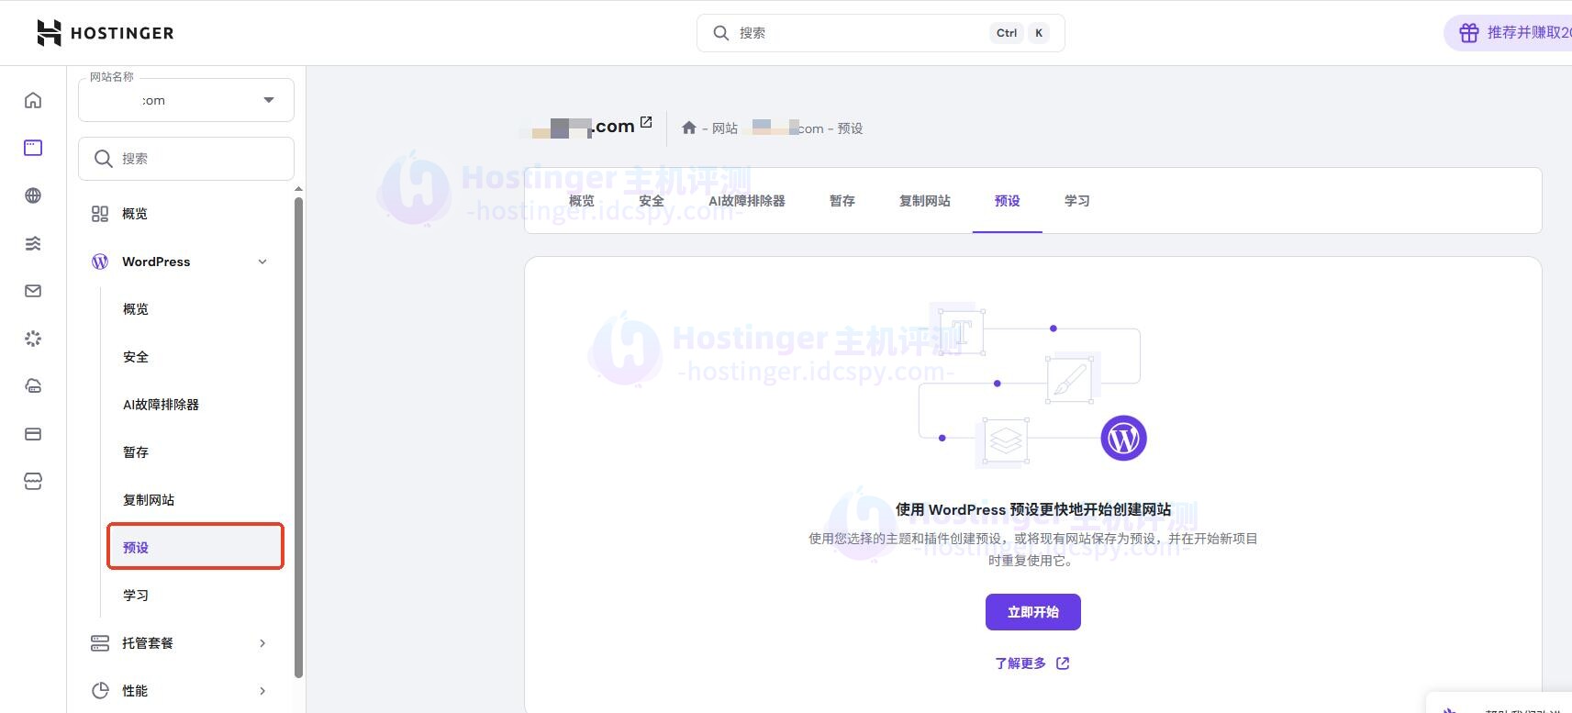Open the Domains globe icon

33,195
